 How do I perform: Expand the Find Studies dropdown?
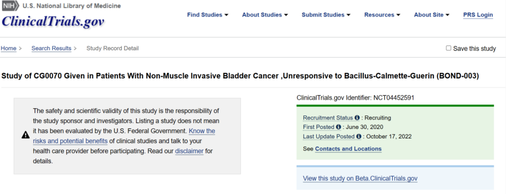click(208, 15)
